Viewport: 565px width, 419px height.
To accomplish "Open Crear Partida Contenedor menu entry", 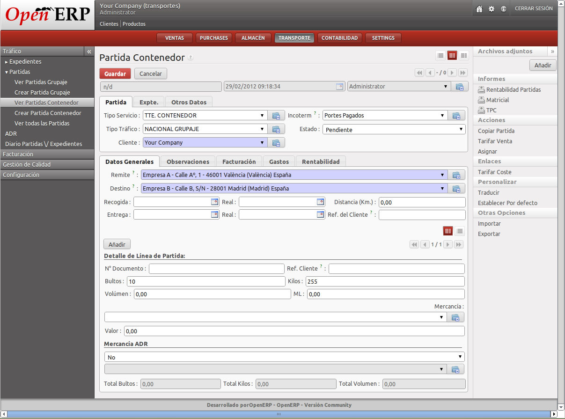I will click(x=48, y=113).
